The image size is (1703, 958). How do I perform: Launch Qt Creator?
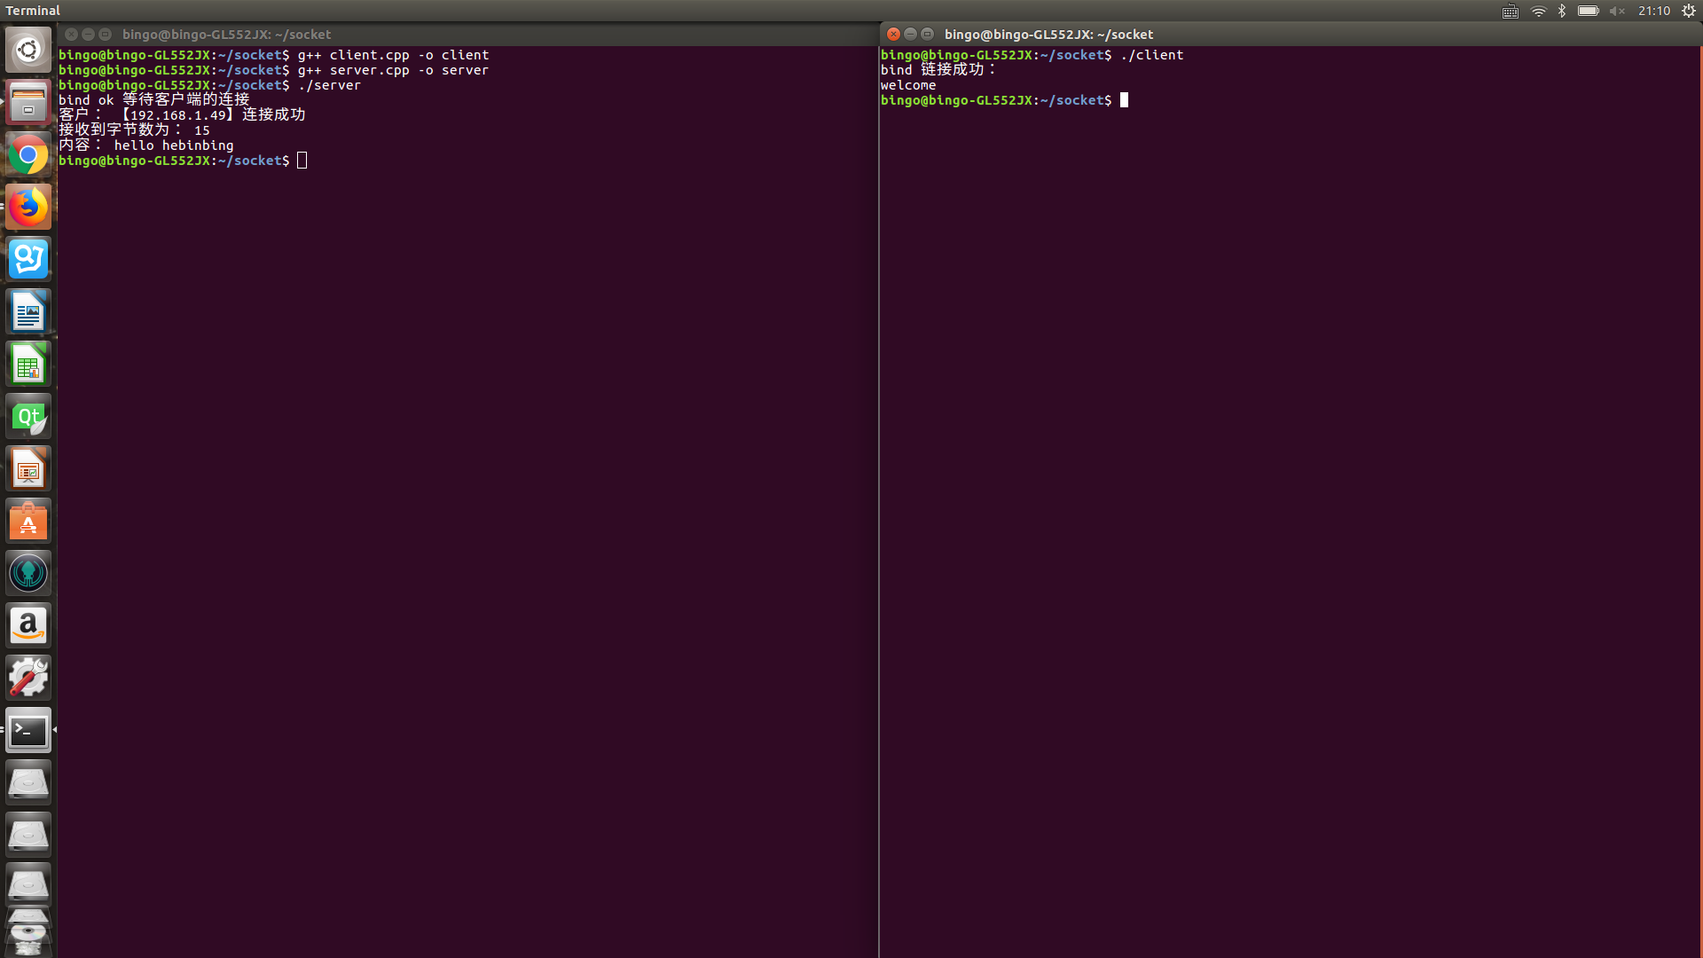coord(27,416)
